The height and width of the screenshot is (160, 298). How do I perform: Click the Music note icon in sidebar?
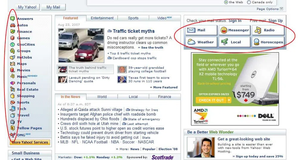click(13, 76)
